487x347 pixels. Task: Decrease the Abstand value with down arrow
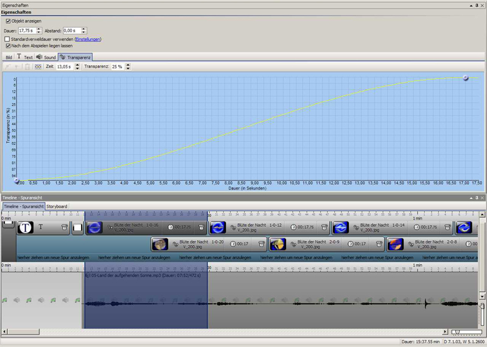(83, 32)
